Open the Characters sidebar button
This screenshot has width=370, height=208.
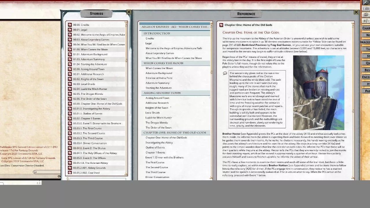click(366, 28)
